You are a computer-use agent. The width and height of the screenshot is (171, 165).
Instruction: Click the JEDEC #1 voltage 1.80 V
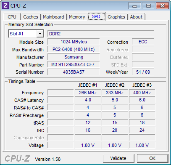click(88, 145)
